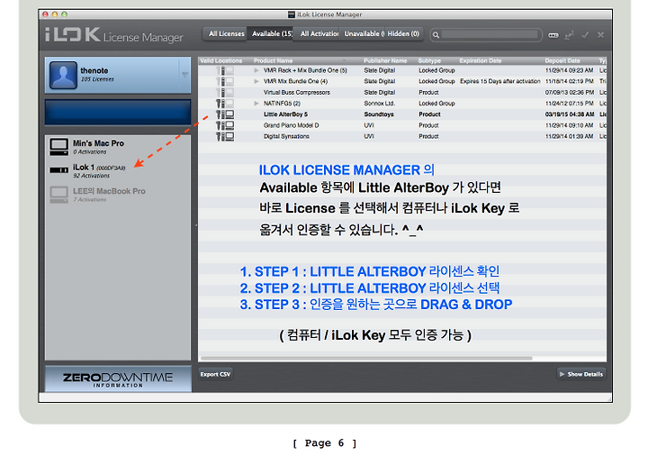Click valid locations icons for Grand Piano Model D
This screenshot has height=465, width=648.
[225, 125]
